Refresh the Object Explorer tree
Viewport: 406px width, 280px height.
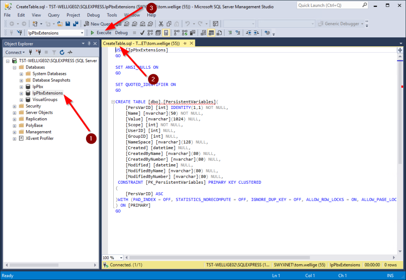point(62,52)
